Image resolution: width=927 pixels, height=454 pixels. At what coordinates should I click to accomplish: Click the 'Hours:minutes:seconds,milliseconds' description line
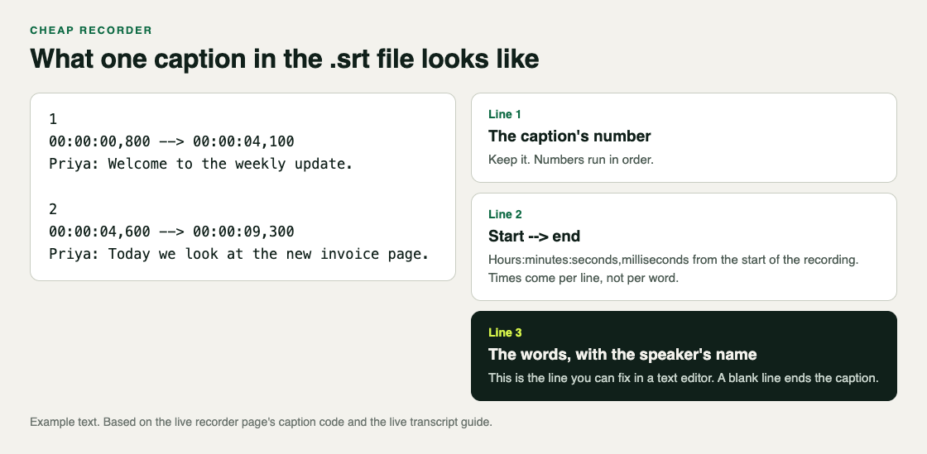tap(674, 260)
